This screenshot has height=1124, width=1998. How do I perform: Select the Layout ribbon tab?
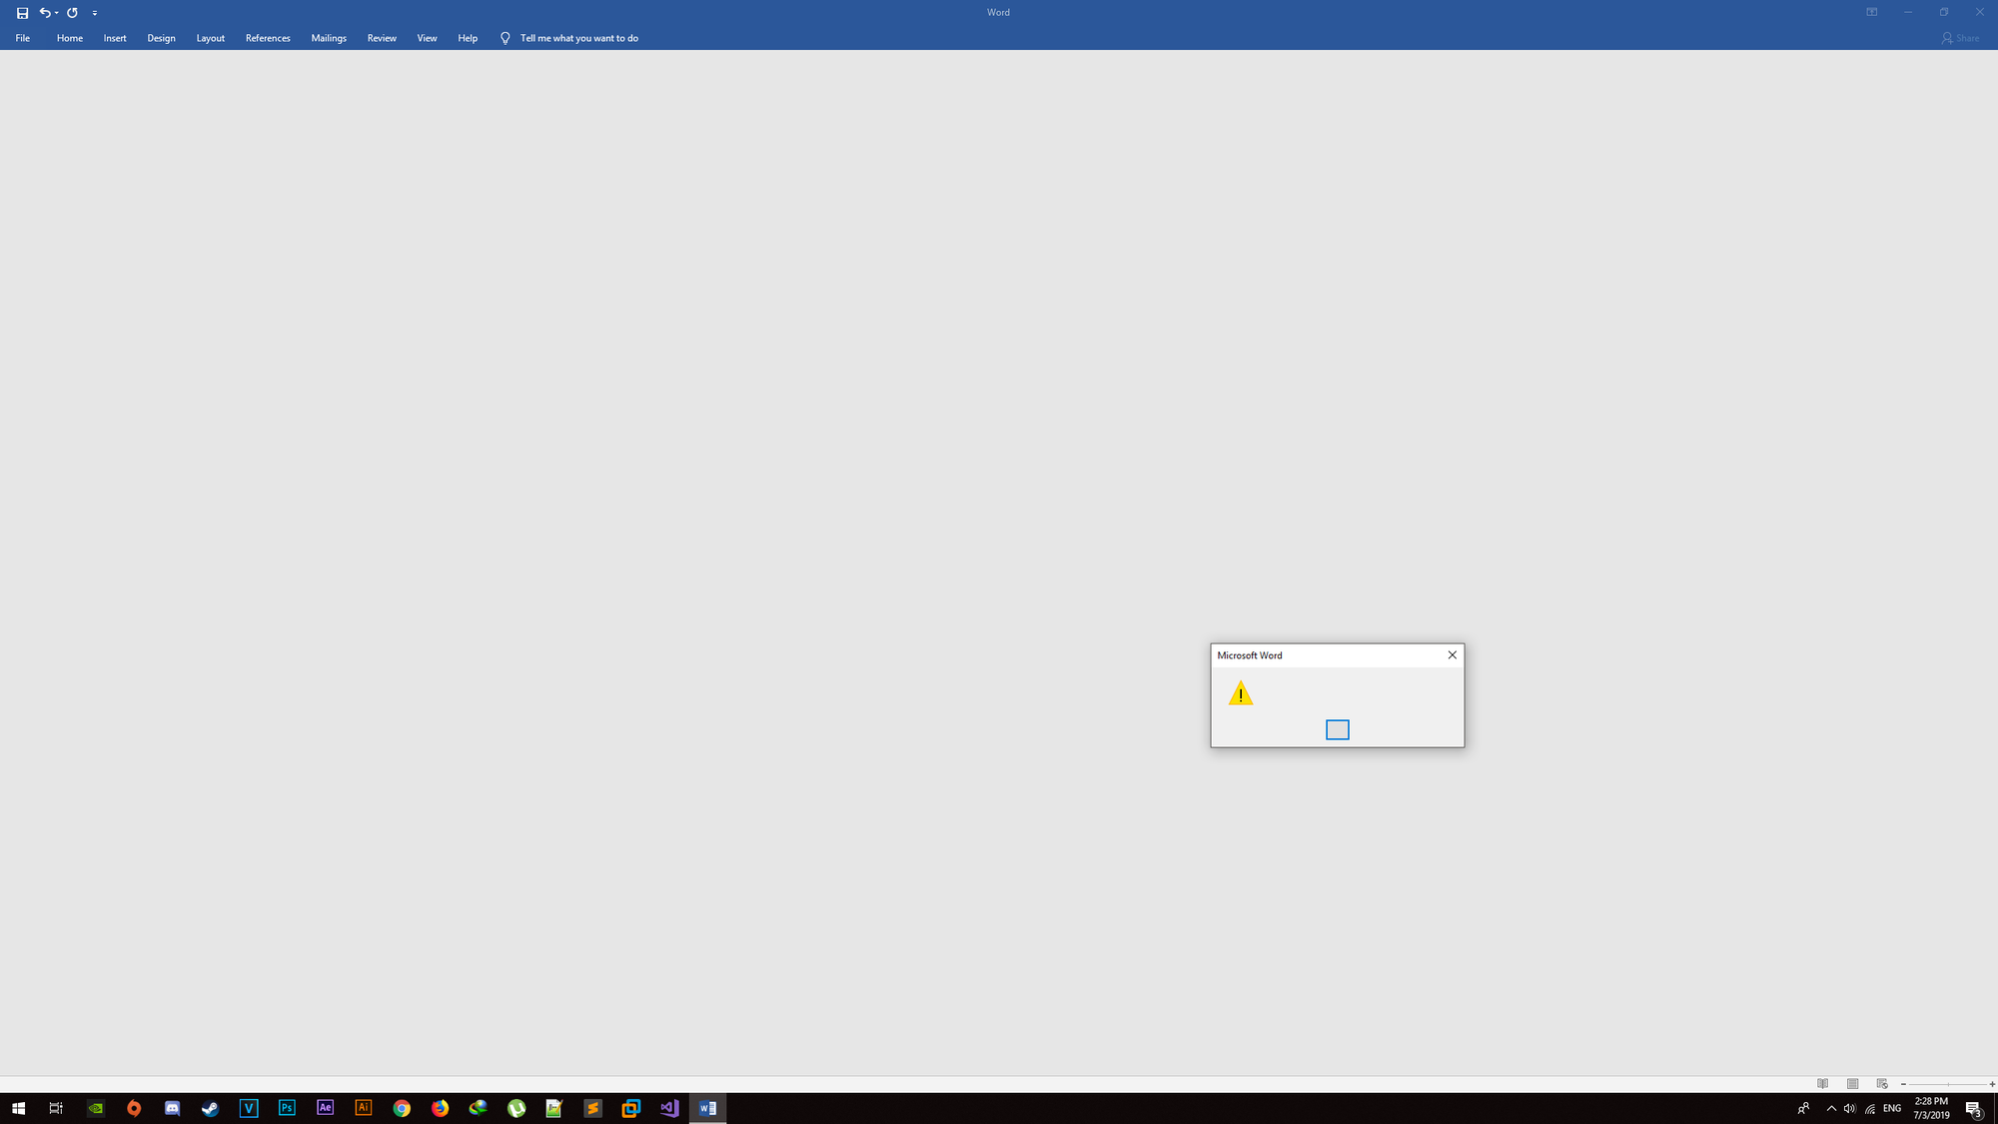210,38
